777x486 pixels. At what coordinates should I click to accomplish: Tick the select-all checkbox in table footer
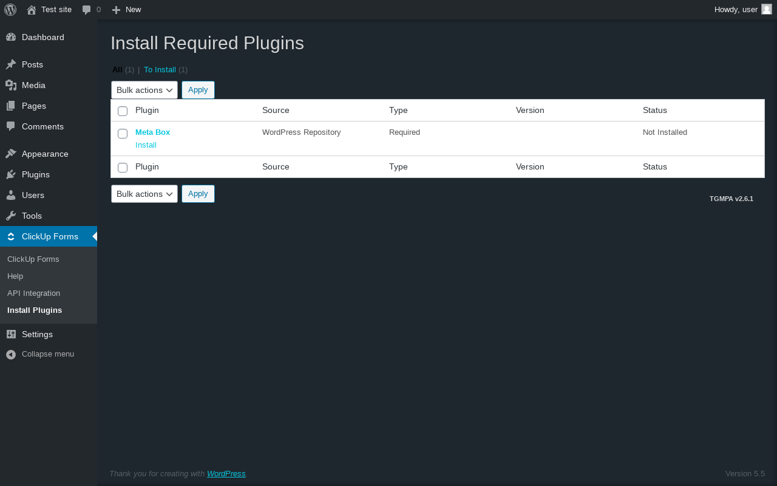[x=123, y=168]
